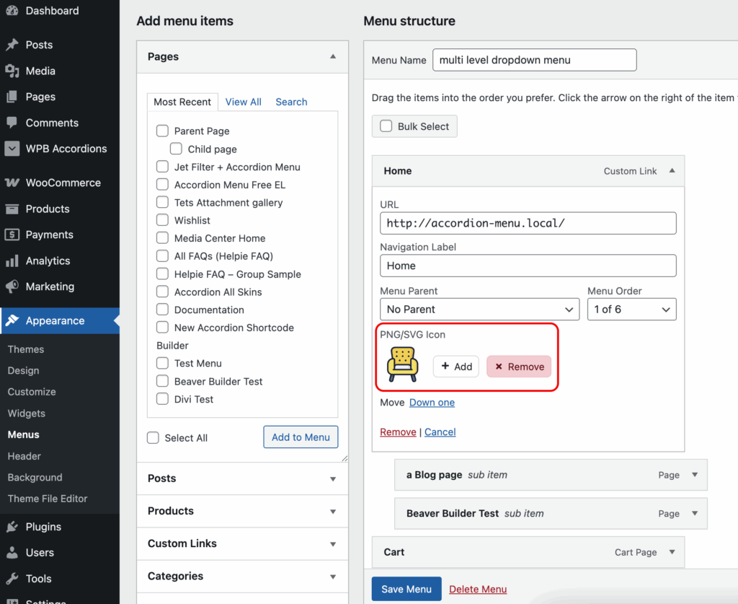The height and width of the screenshot is (604, 738).
Task: Switch to the View All tab
Action: tap(243, 102)
